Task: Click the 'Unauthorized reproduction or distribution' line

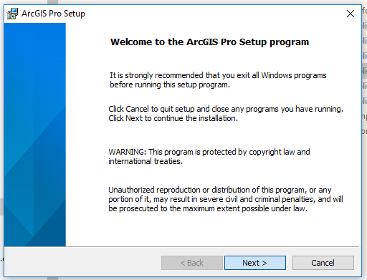Action: 220,190
